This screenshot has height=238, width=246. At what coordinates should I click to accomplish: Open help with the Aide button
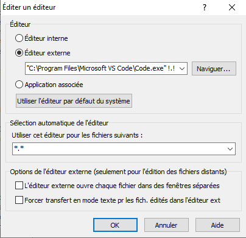click(217, 225)
